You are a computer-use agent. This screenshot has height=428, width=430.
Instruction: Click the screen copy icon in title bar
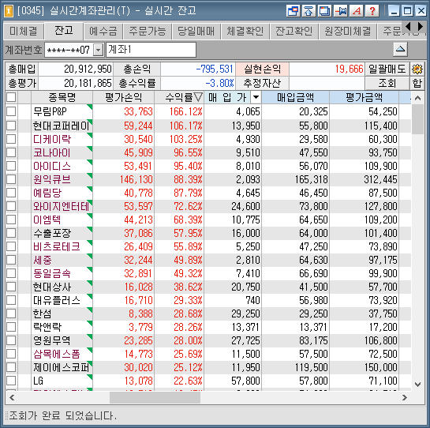coord(325,11)
